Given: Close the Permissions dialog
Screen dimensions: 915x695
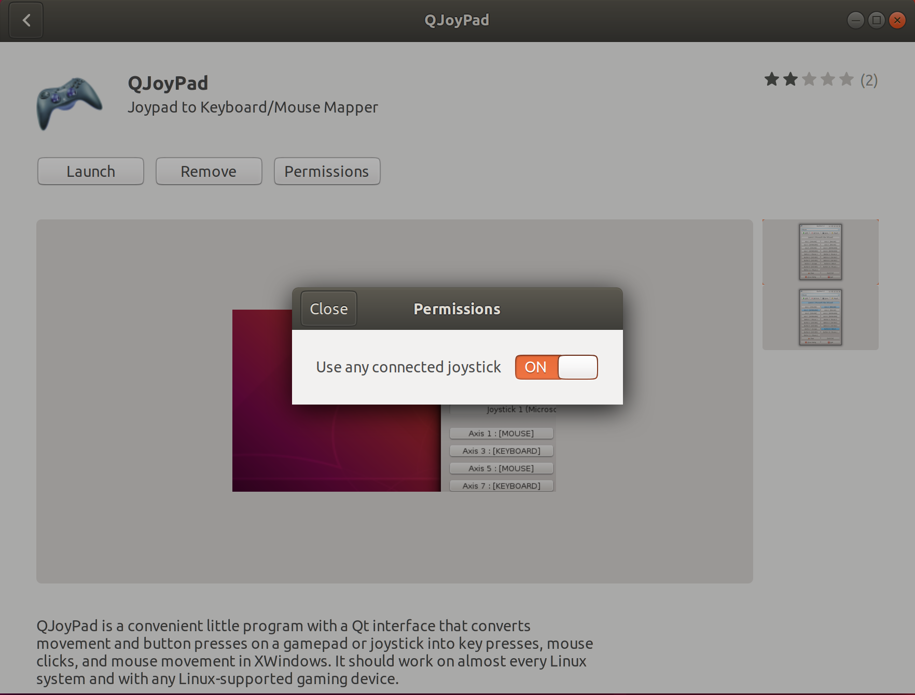Looking at the screenshot, I should [x=328, y=308].
